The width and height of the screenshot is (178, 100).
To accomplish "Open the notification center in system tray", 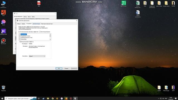I will [176, 98].
